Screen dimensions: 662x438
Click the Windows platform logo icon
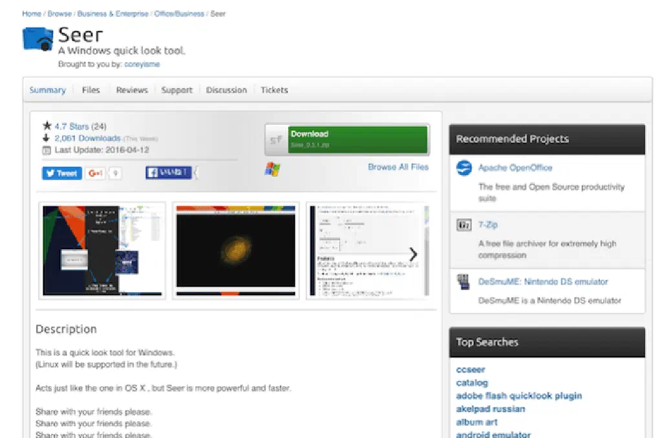coord(272,170)
